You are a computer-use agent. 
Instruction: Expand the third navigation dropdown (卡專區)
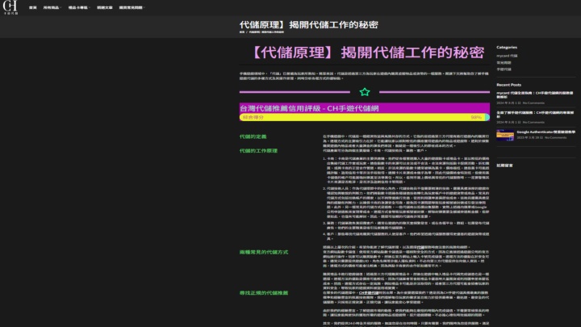point(78,7)
